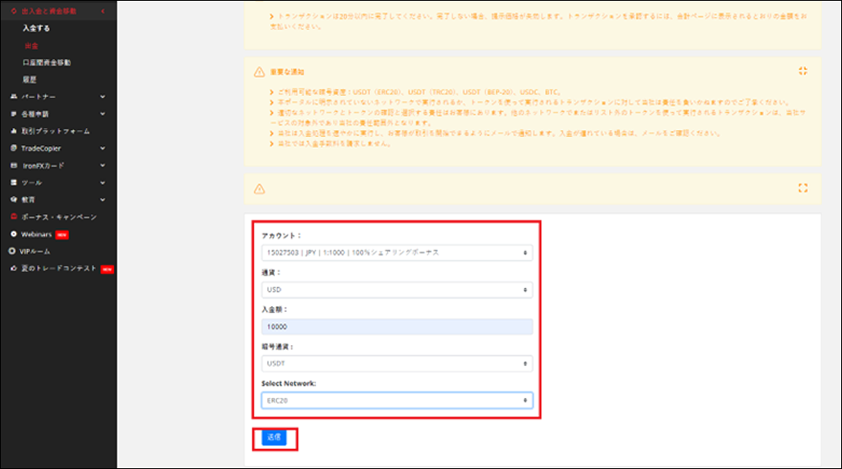The height and width of the screenshot is (469, 842).
Task: Expand the untitled collapsed warning panel
Action: [802, 188]
